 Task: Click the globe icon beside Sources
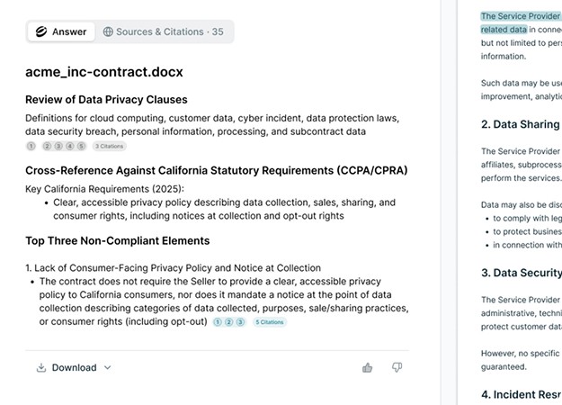pos(108,31)
